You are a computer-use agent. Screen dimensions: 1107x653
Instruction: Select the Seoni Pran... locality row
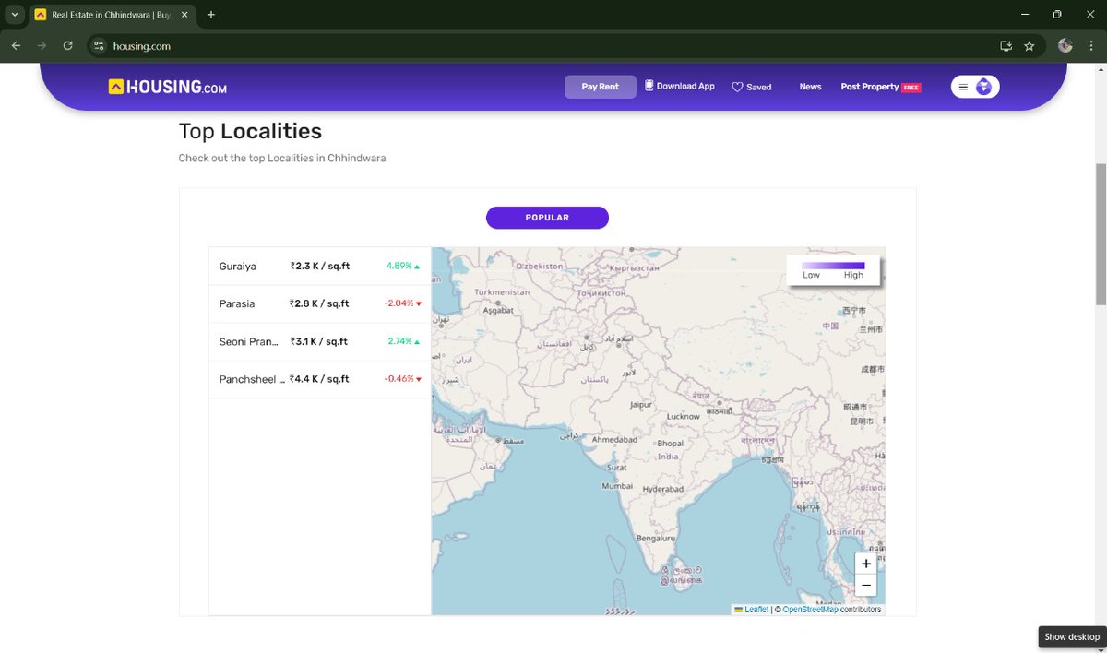320,341
